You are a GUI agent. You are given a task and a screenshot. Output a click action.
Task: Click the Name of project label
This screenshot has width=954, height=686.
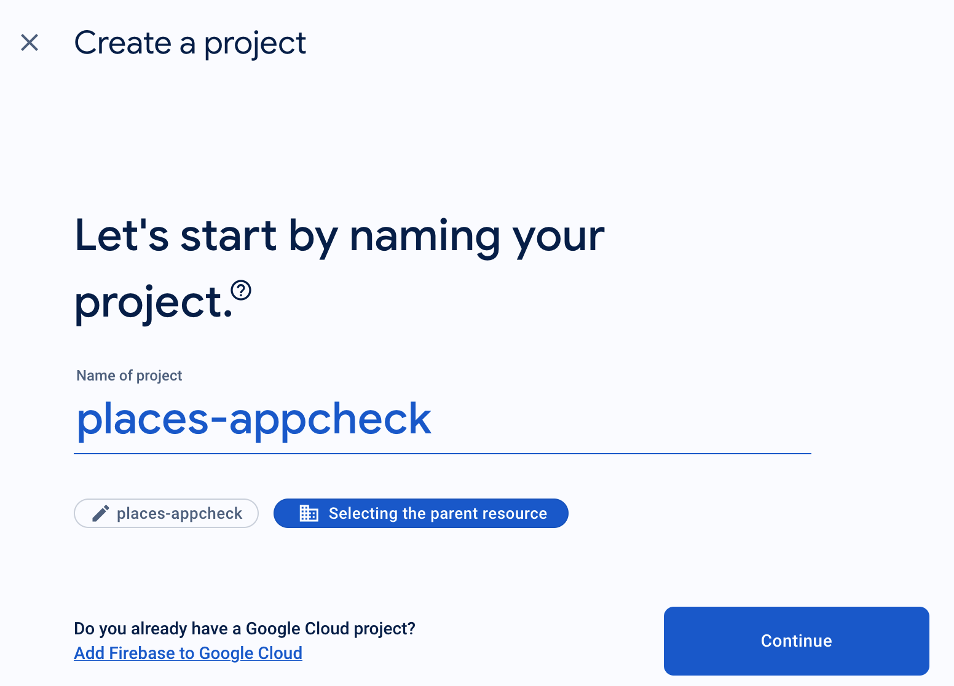pyautogui.click(x=129, y=376)
